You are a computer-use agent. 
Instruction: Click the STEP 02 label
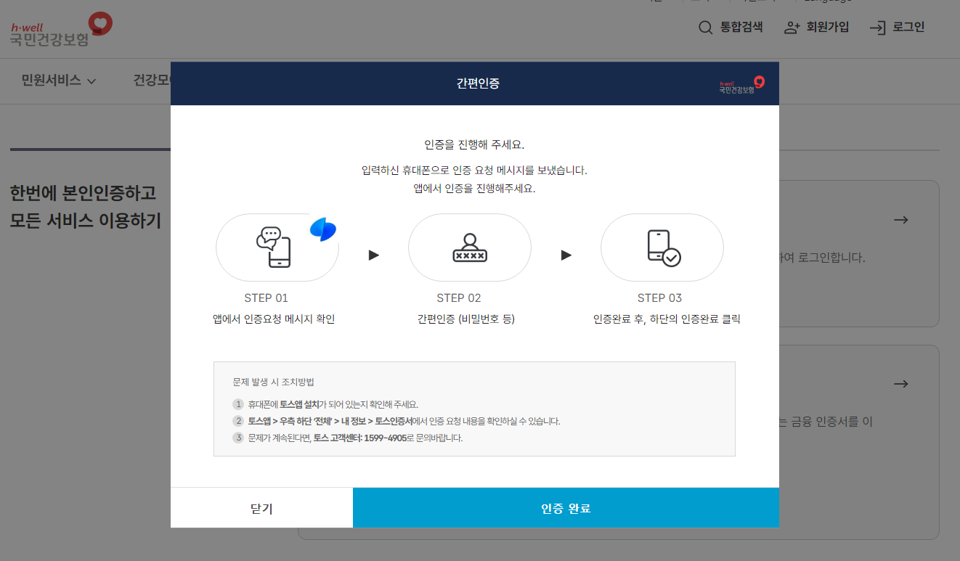(458, 298)
